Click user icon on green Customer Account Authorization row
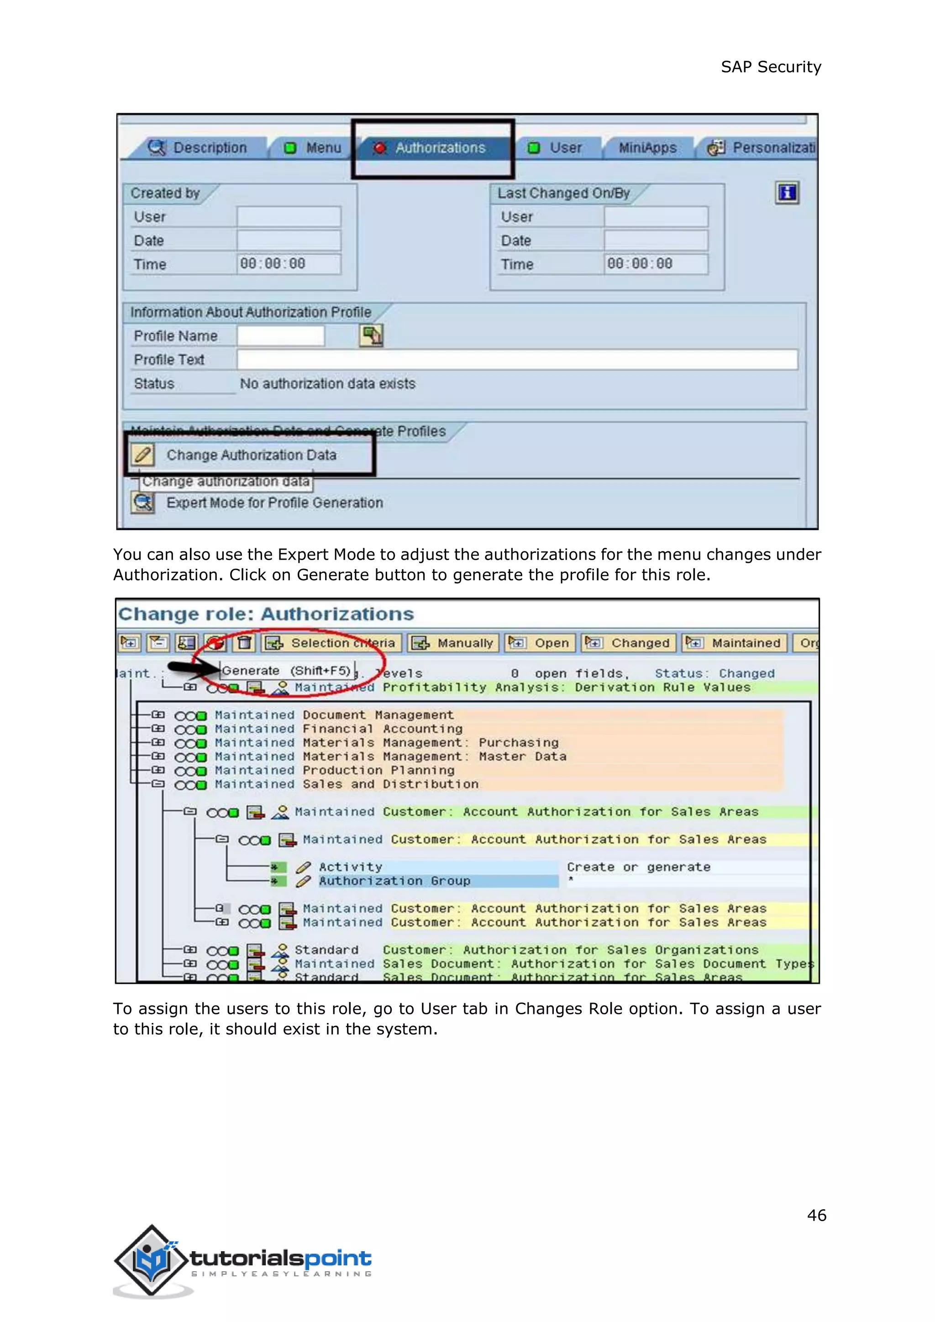This screenshot has width=935, height=1322. 280,812
